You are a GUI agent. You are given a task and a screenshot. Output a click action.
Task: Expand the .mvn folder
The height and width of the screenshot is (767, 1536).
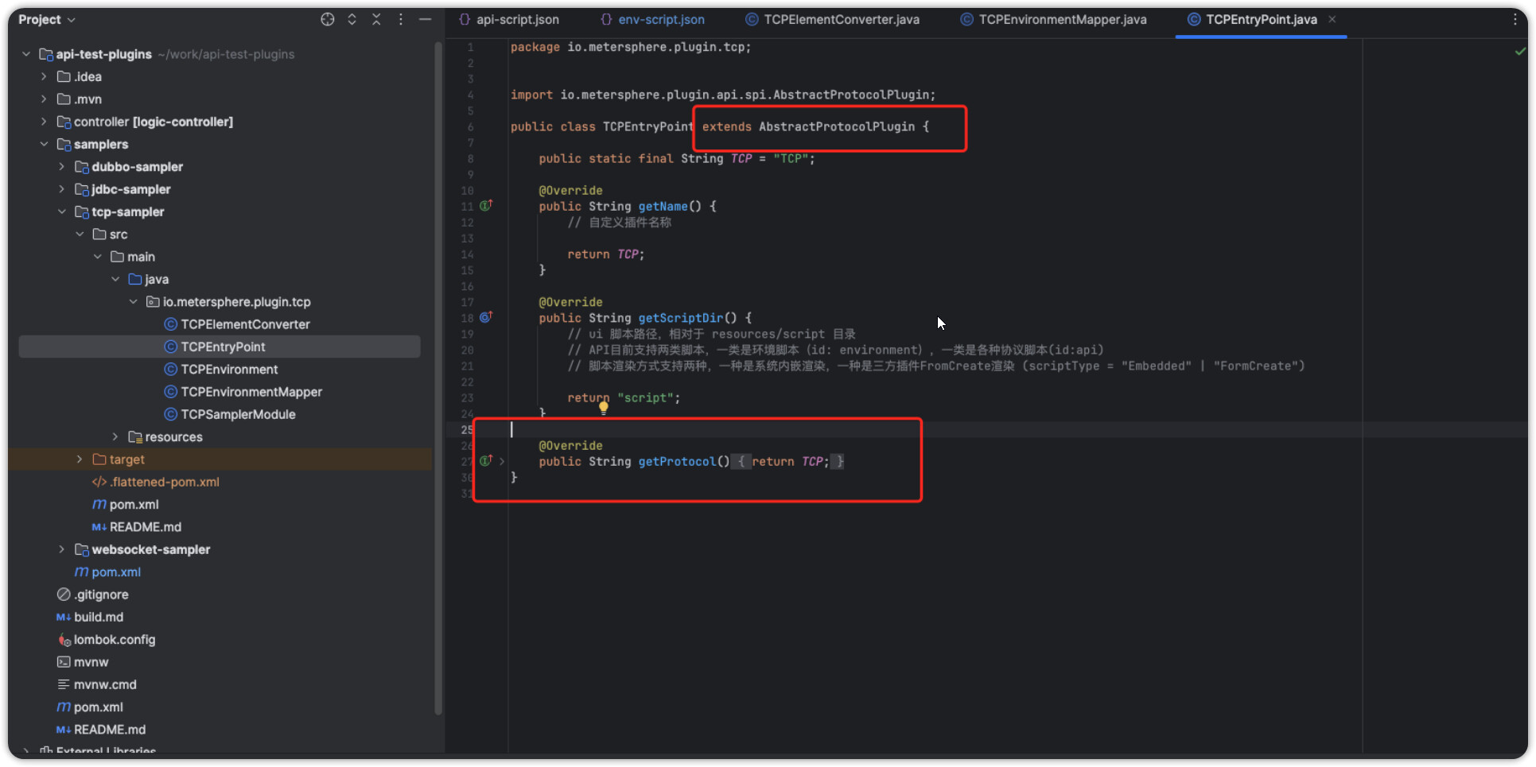point(44,99)
